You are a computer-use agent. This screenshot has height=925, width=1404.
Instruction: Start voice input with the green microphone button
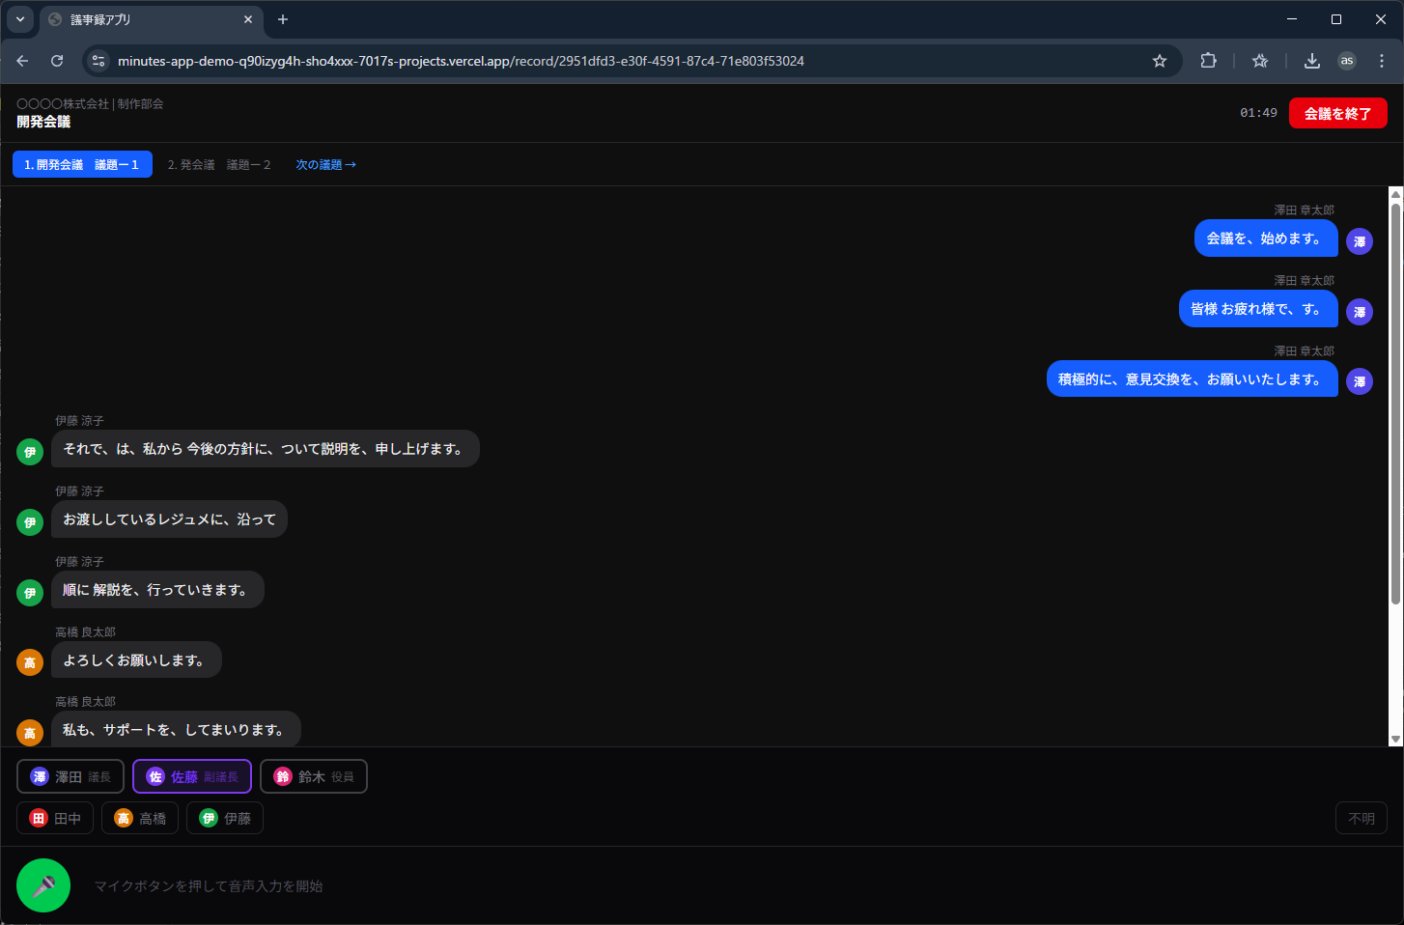point(43,885)
